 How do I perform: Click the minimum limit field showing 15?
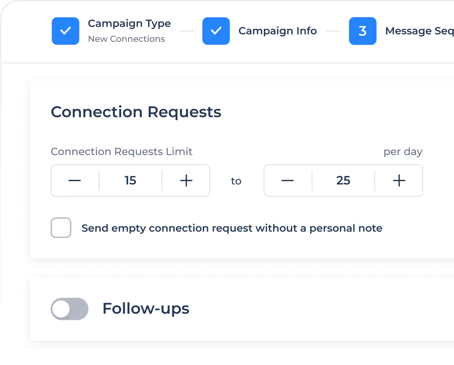click(130, 181)
